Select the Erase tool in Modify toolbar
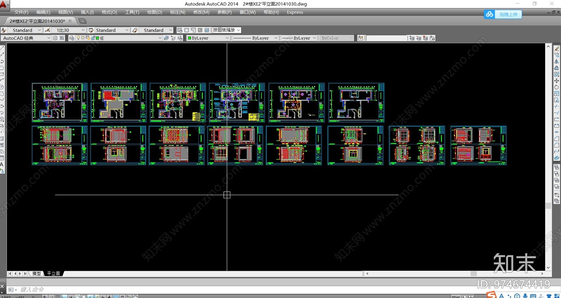Viewport: 561px width, 298px height. point(556,49)
